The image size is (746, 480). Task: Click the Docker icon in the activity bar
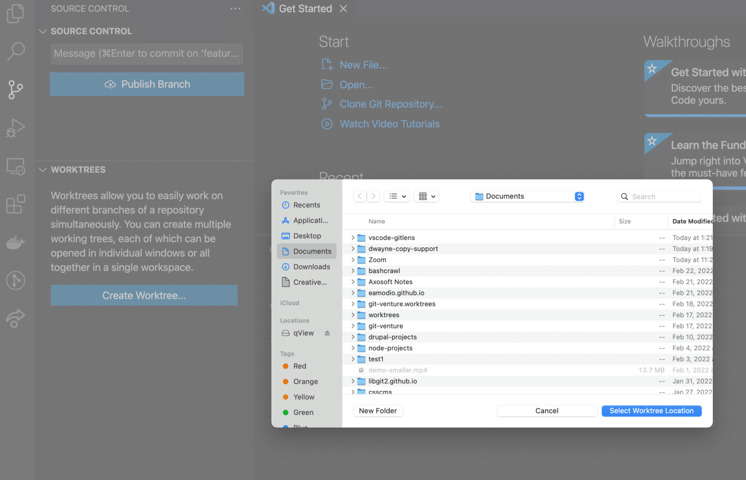[15, 242]
